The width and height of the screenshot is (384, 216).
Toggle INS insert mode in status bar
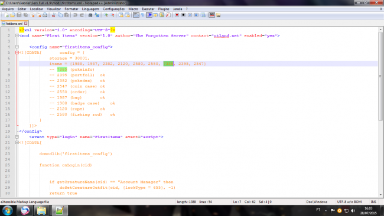click(x=373, y=202)
